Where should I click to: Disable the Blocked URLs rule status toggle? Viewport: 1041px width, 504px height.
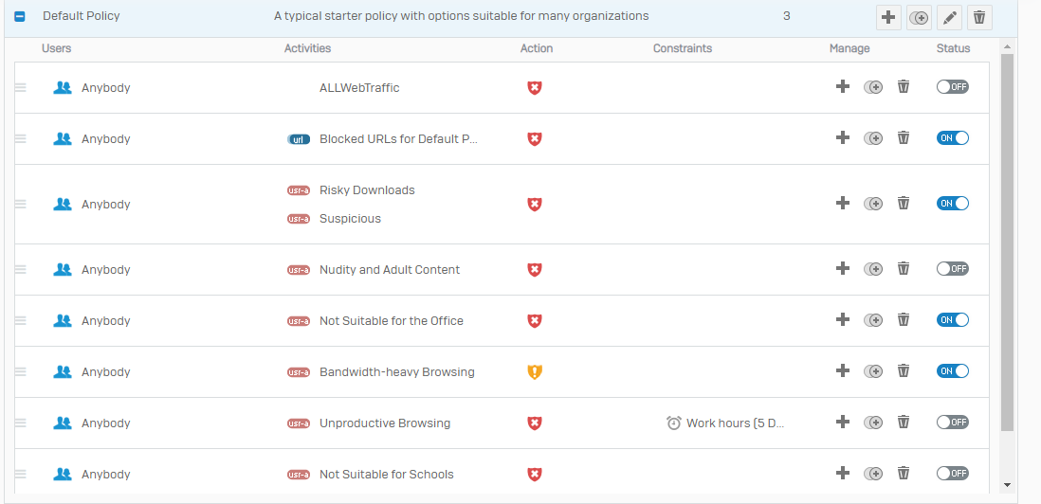(x=952, y=138)
